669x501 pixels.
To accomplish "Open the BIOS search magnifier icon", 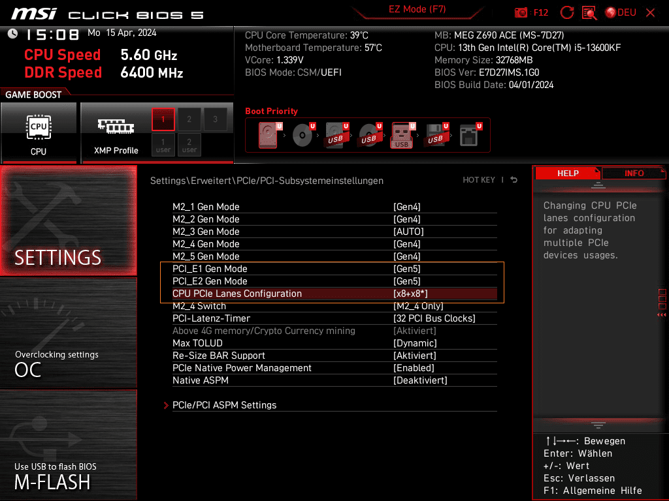I will click(x=589, y=13).
